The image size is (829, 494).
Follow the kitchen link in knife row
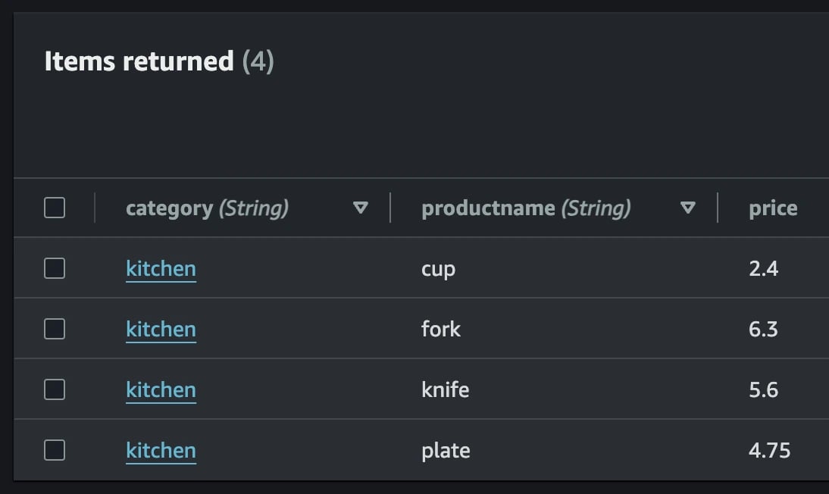point(161,390)
